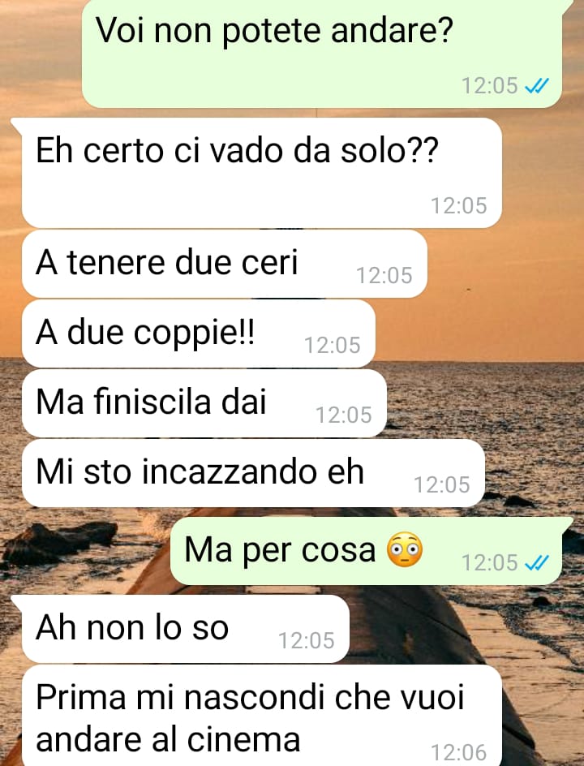Tap the timestamp beside 'Ma finiscila dai'
584x766 pixels.
coord(344,415)
